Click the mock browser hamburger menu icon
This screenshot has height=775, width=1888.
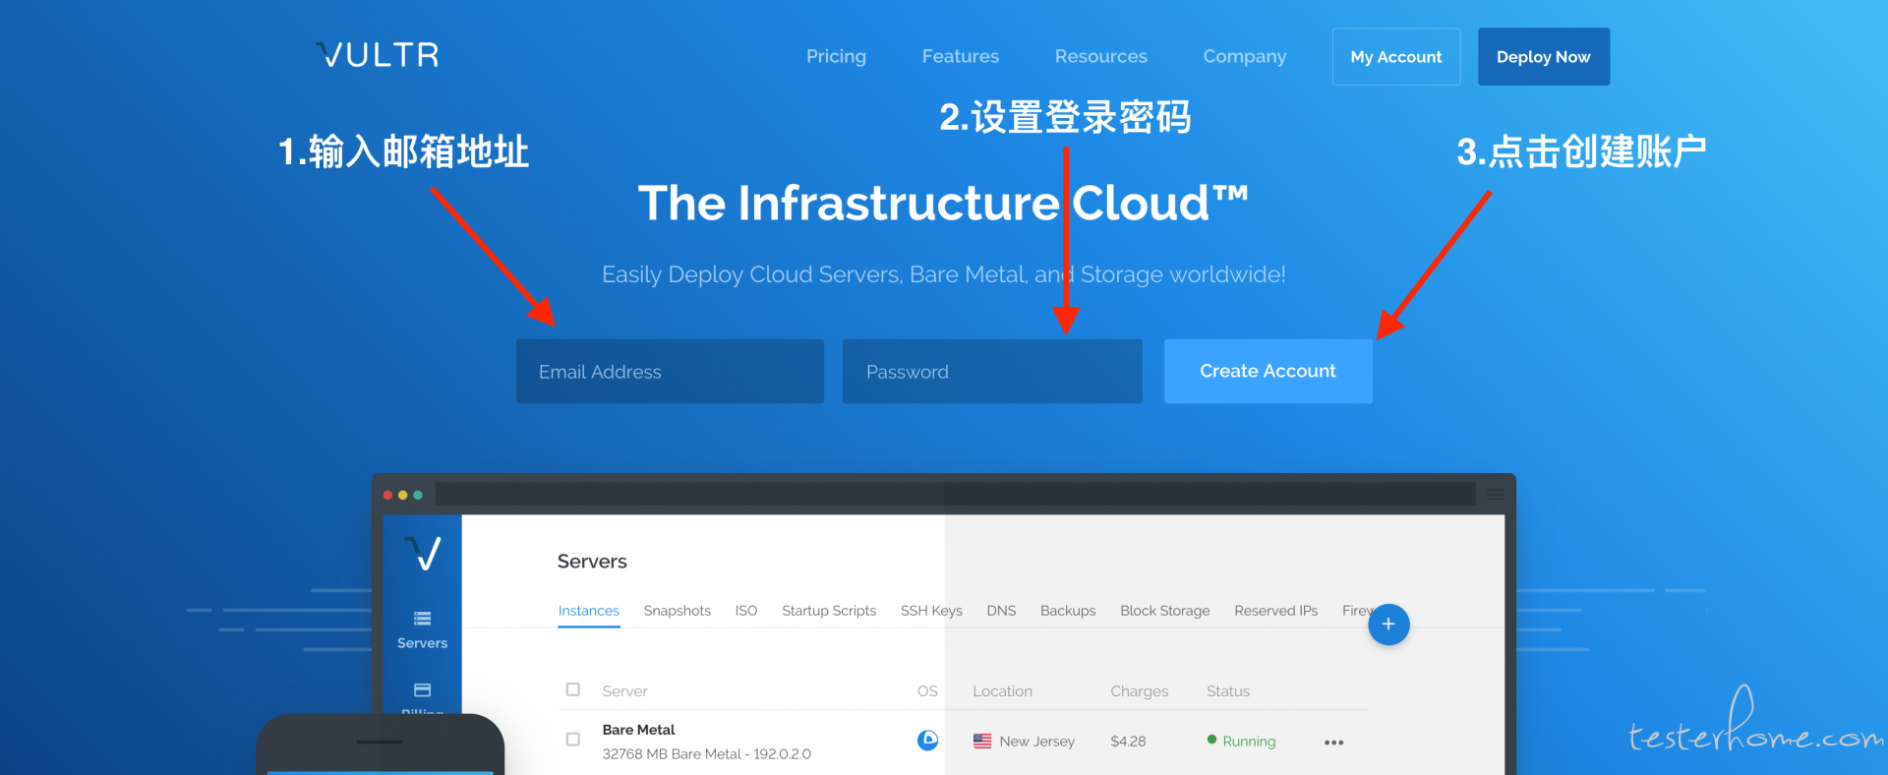coord(1495,495)
